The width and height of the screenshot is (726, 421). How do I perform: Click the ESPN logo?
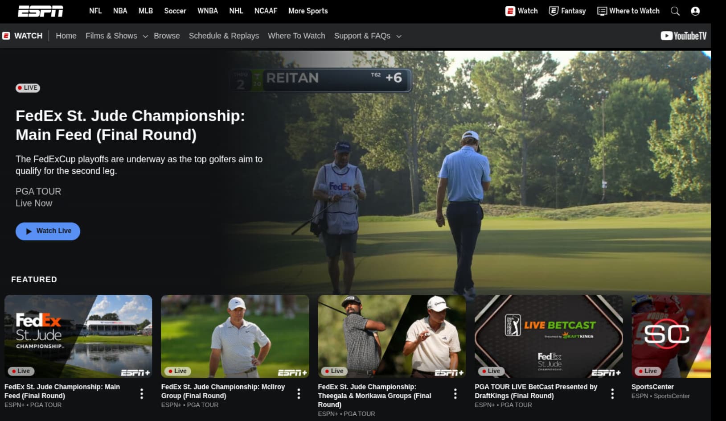point(40,11)
